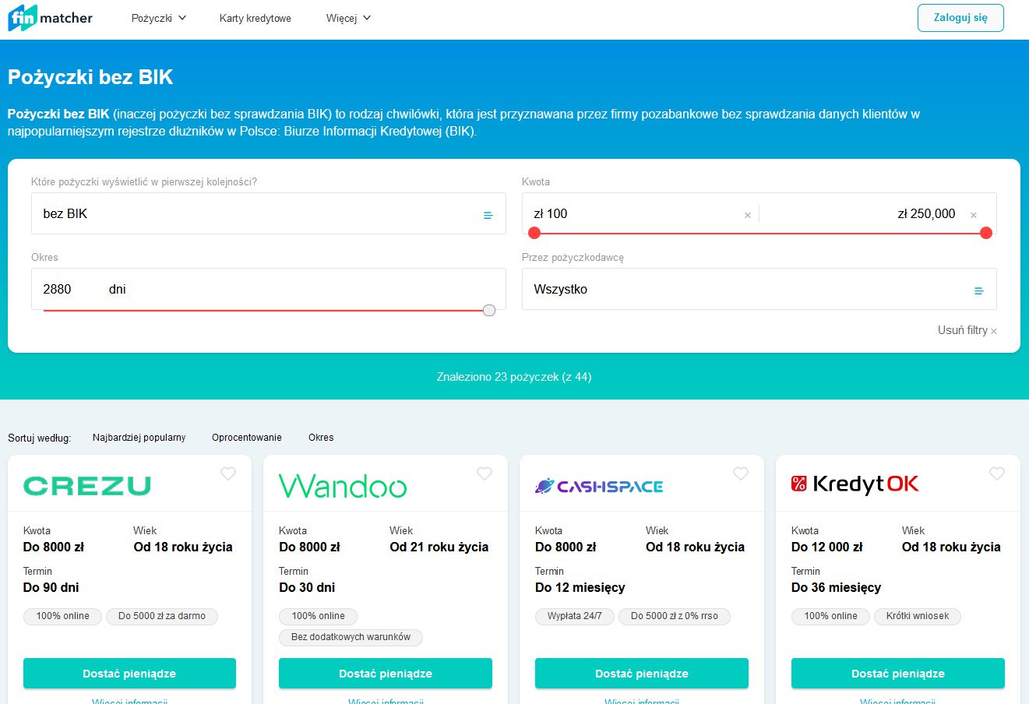1029x704 pixels.
Task: Get money from KredytOK via Dostać pieniądze
Action: 898,674
